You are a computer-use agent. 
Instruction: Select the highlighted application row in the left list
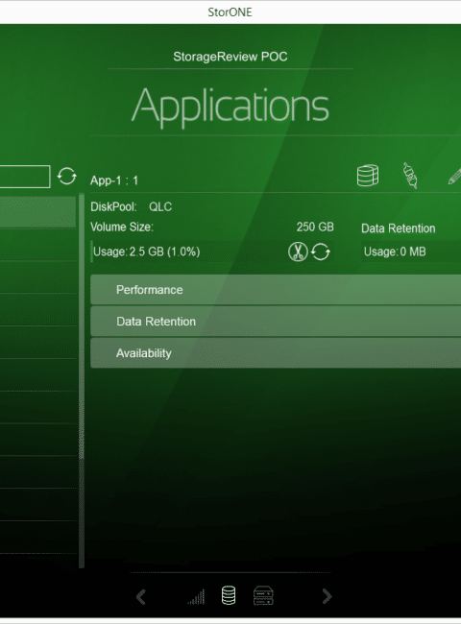(x=37, y=212)
